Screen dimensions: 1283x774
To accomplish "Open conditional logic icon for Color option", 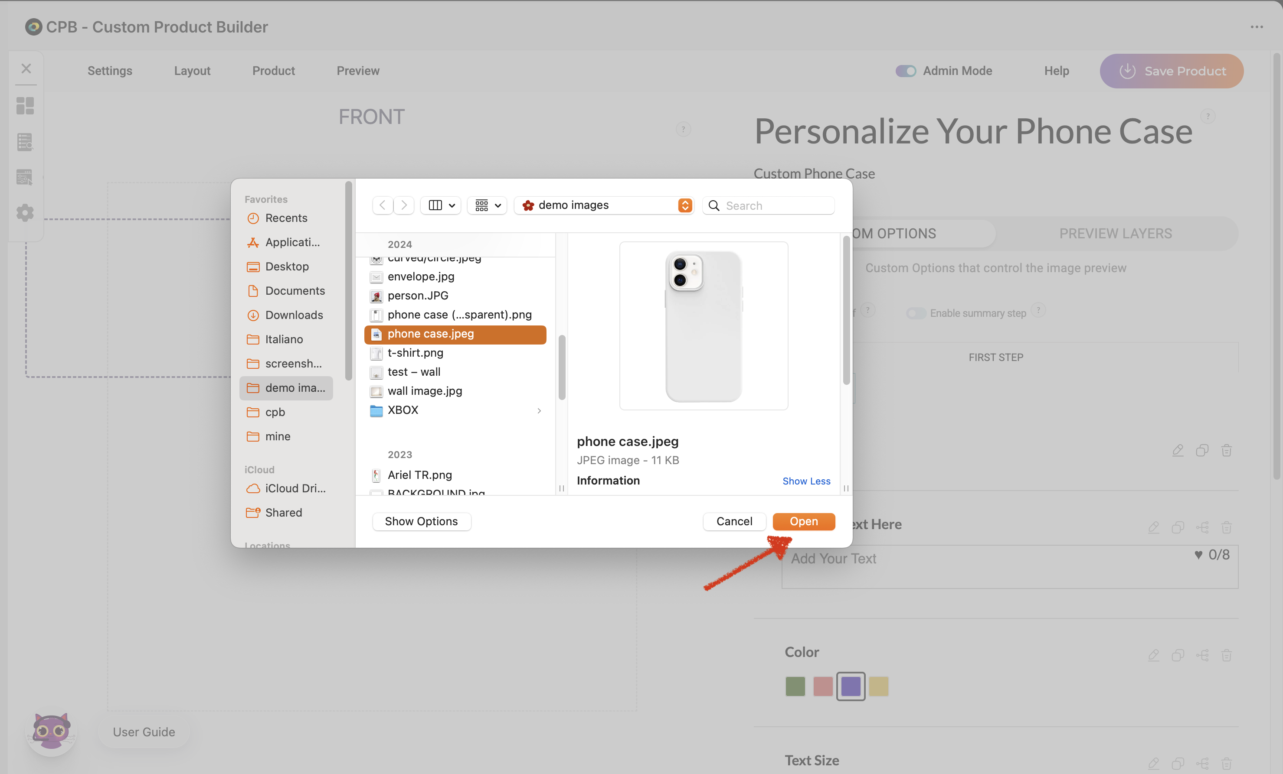I will click(1202, 655).
